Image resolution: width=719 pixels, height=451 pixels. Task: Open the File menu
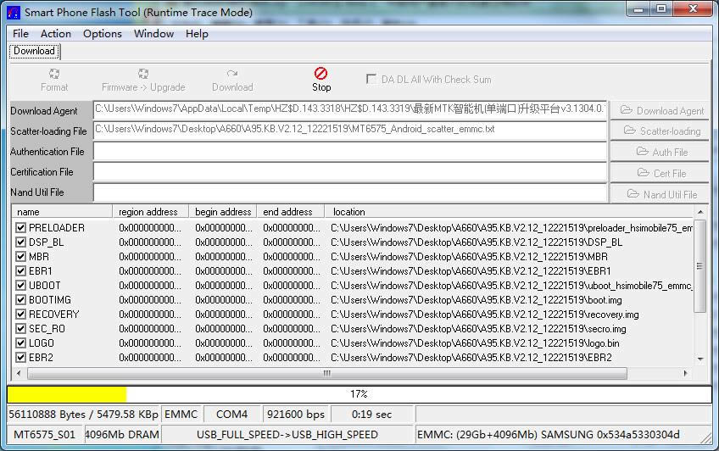21,34
